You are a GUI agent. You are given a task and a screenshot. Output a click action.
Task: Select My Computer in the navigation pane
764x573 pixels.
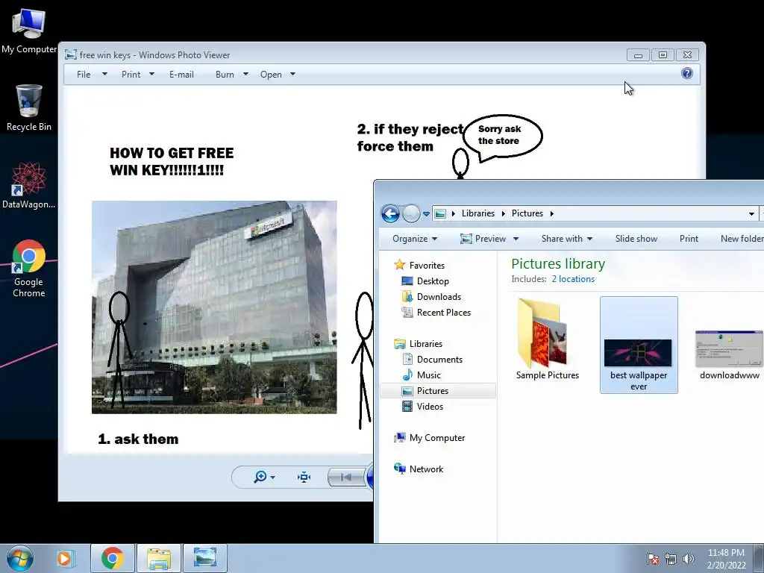point(437,438)
